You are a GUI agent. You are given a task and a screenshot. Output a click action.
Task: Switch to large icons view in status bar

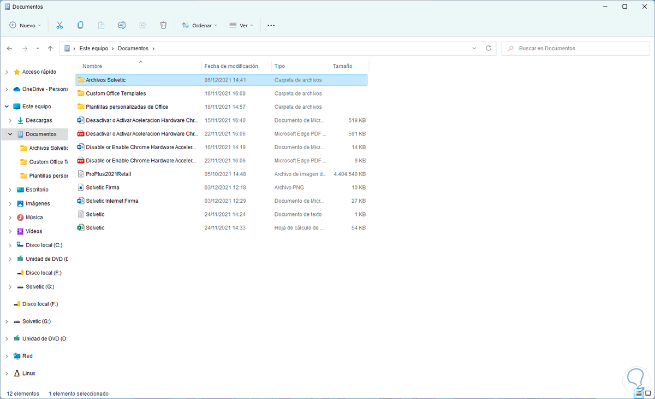point(648,393)
